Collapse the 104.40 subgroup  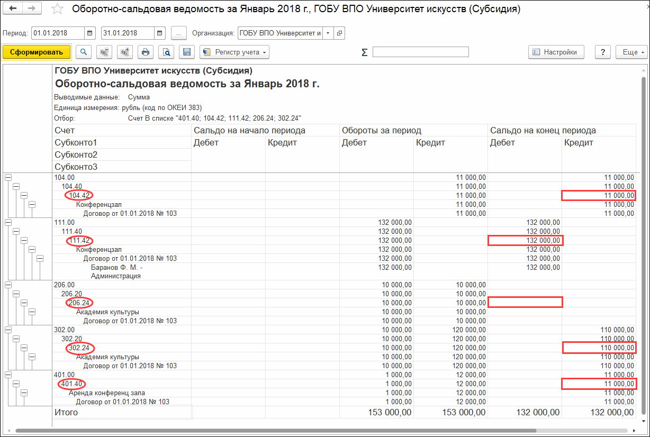pyautogui.click(x=16, y=186)
